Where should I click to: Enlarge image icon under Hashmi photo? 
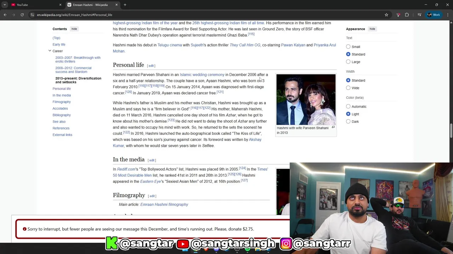coord(333,127)
